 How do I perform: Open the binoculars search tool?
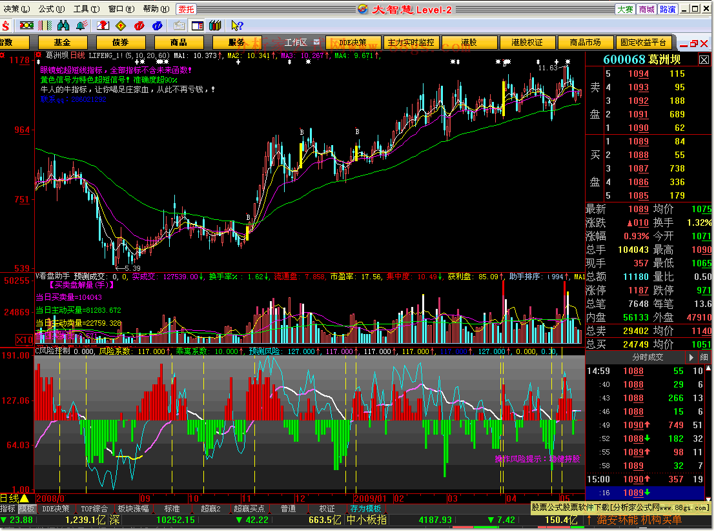63,26
